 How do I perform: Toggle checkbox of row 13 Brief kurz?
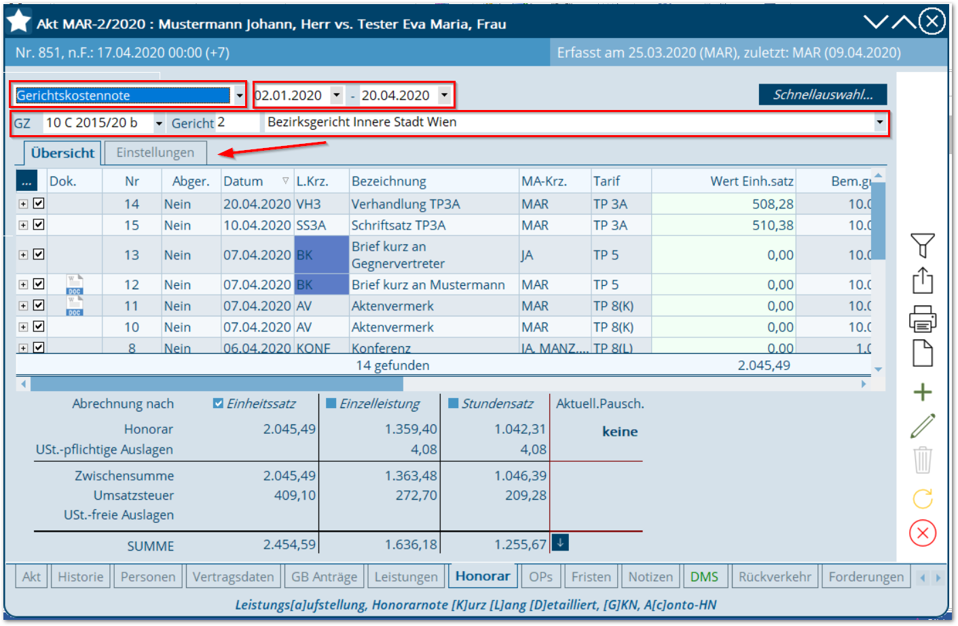(39, 254)
